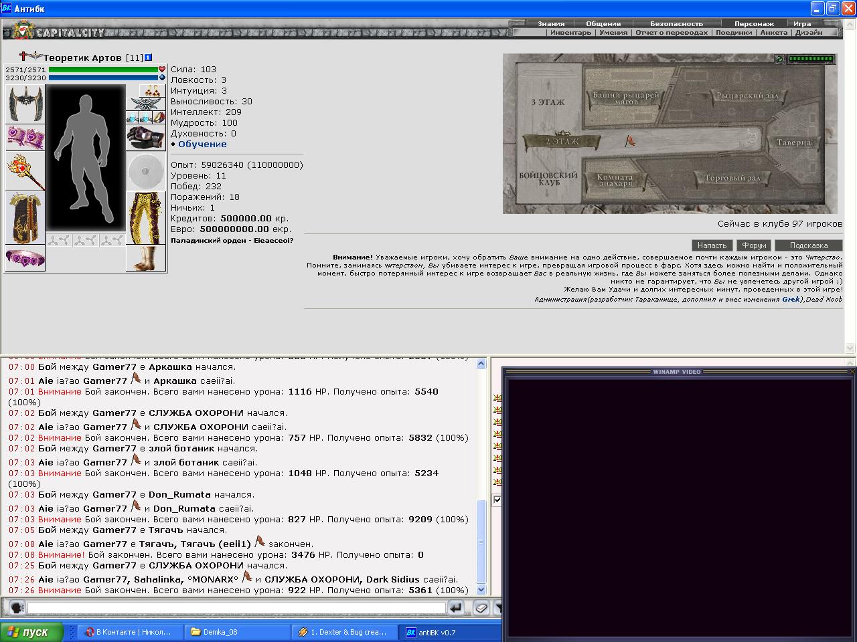Switch to В Контакте taskbar window

point(131,632)
